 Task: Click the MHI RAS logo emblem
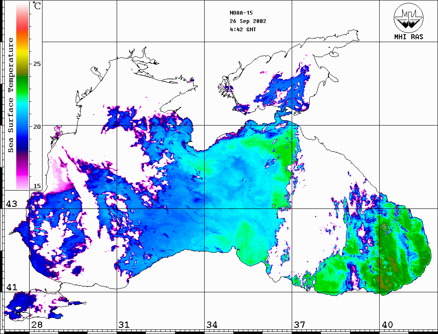coord(409,18)
